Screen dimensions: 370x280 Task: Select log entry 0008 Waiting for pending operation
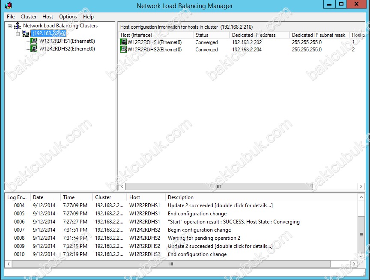coord(181,238)
